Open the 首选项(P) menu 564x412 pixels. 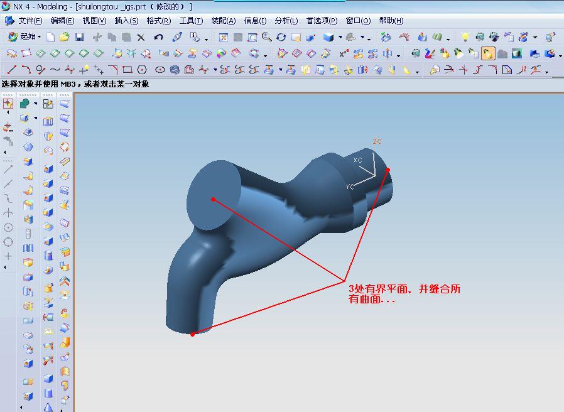(322, 21)
